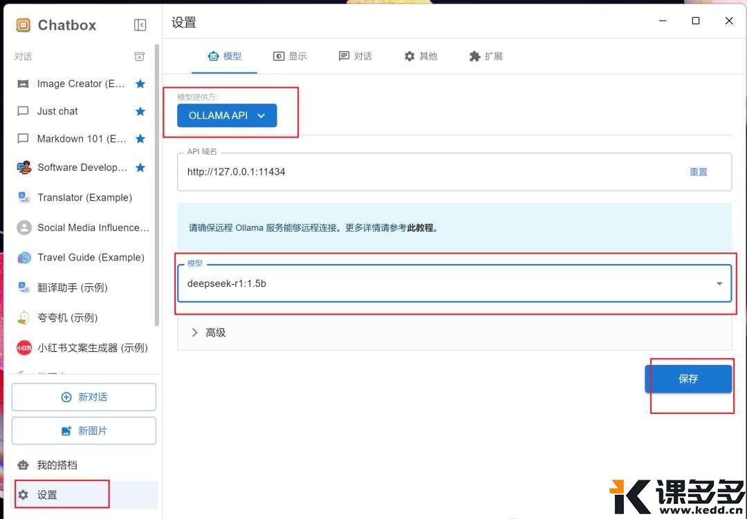Switch to the 其他 tab

(x=421, y=56)
